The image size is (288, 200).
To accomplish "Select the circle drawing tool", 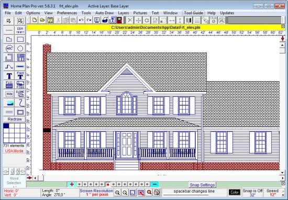I will tap(20, 48).
